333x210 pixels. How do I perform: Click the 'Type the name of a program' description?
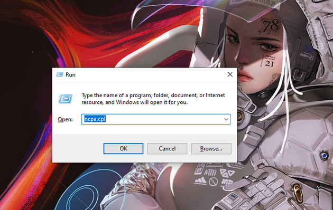click(x=153, y=99)
